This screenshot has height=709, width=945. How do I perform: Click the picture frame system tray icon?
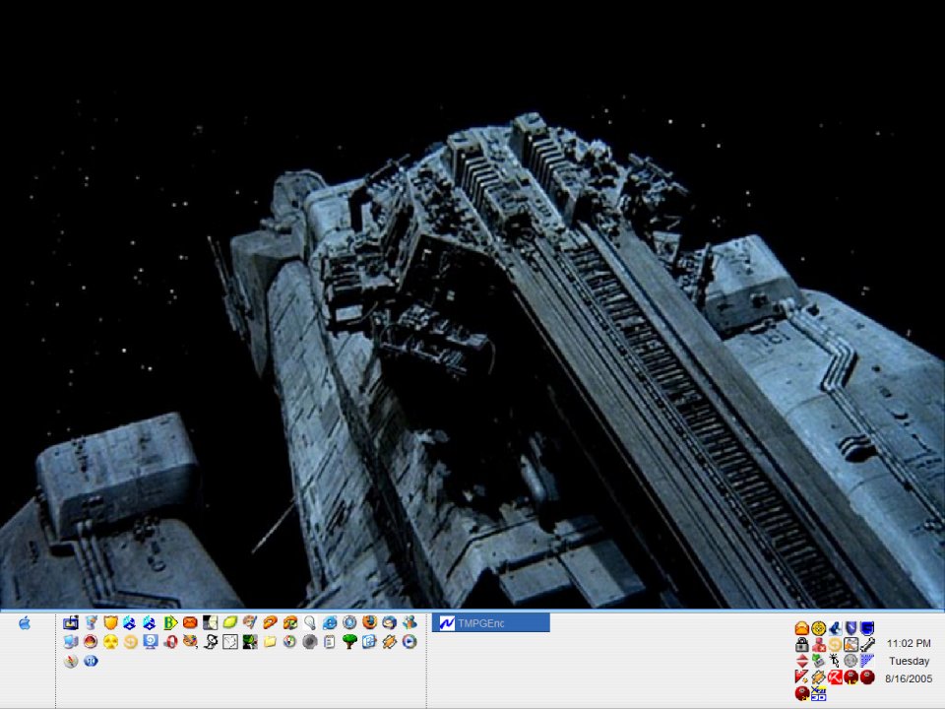pos(850,644)
